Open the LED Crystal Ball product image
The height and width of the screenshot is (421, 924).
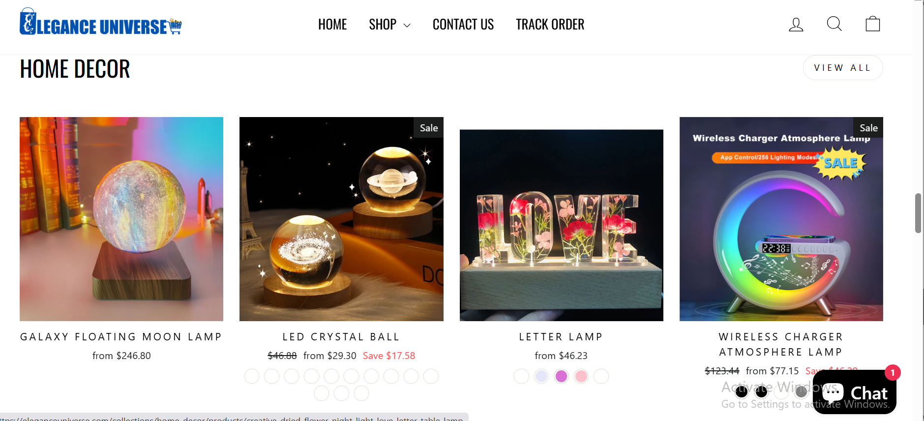[x=341, y=219]
